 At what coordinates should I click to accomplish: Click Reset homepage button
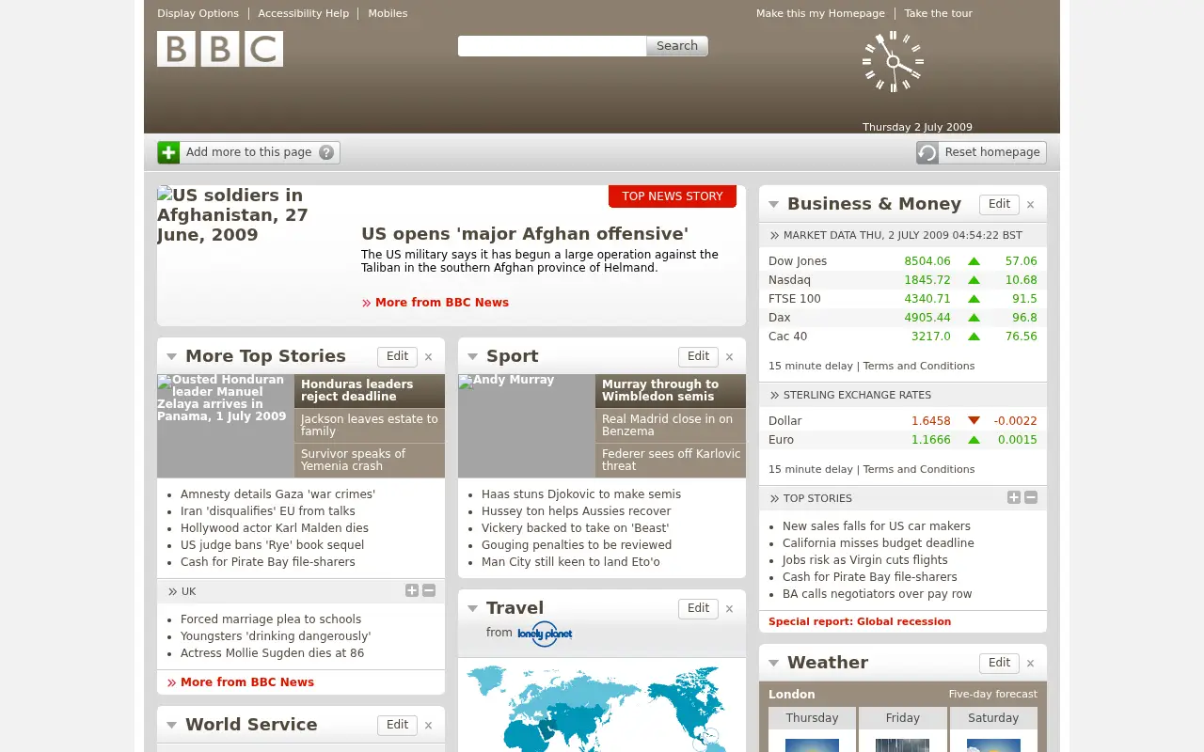coord(981,152)
